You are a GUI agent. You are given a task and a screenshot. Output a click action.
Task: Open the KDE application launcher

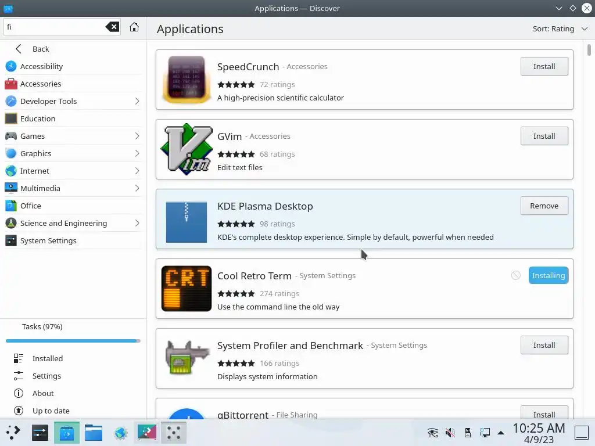[13, 433]
